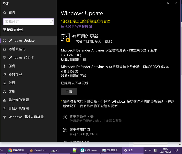Click the IME tray icon

[x=155, y=150]
